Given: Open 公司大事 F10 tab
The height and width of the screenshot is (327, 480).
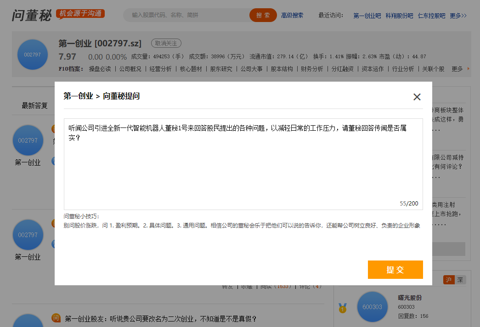Looking at the screenshot, I should click(251, 69).
